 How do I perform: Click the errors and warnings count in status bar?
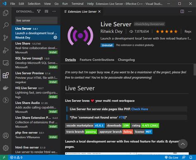16,158
